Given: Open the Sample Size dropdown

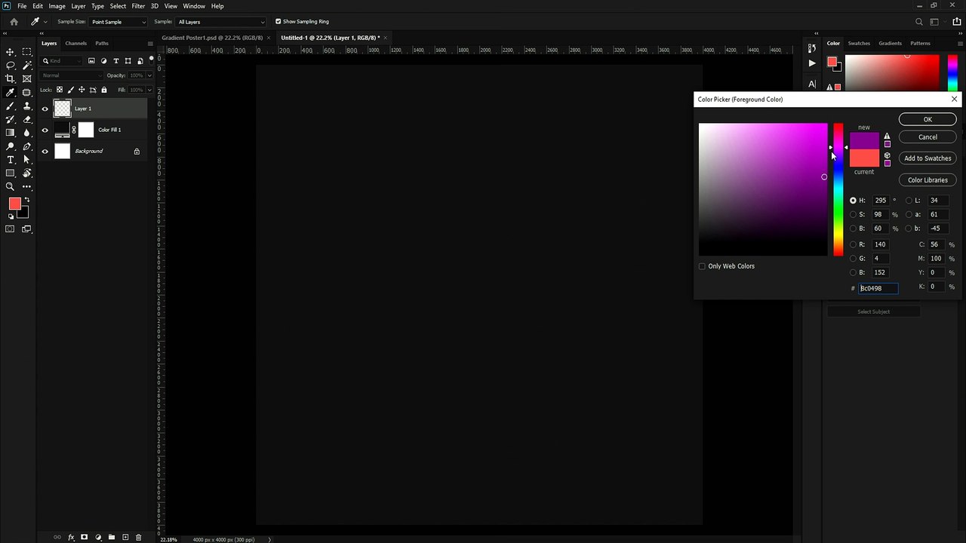Looking at the screenshot, I should [x=118, y=22].
